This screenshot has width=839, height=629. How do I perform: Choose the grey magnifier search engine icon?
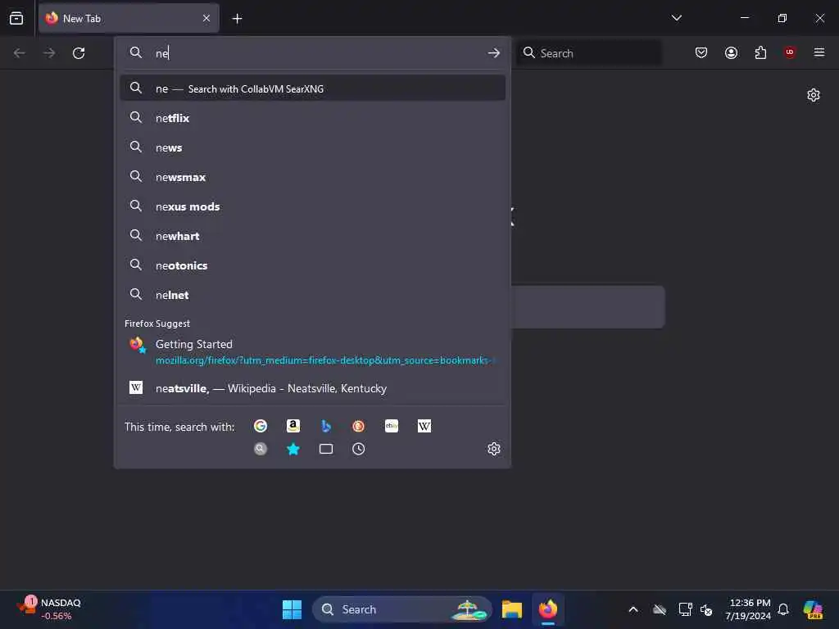tap(261, 449)
